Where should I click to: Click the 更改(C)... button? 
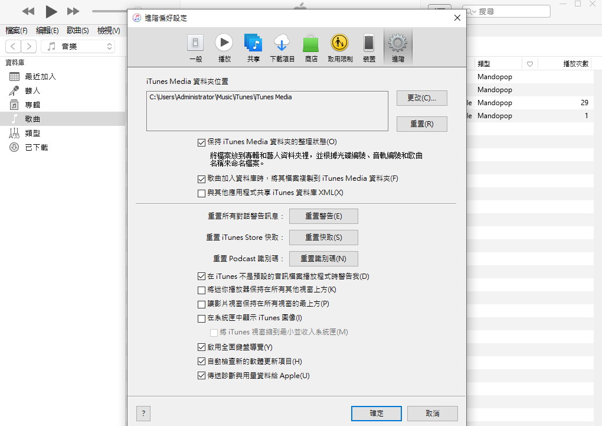[x=421, y=98]
